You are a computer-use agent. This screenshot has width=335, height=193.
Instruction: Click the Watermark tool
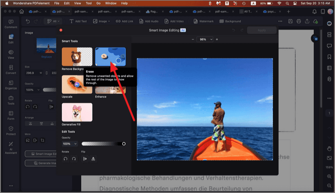point(204,21)
